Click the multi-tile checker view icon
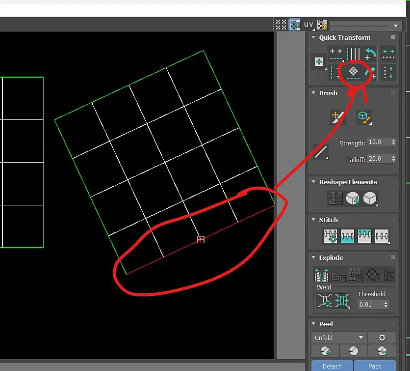The width and height of the screenshot is (410, 371). (x=281, y=25)
